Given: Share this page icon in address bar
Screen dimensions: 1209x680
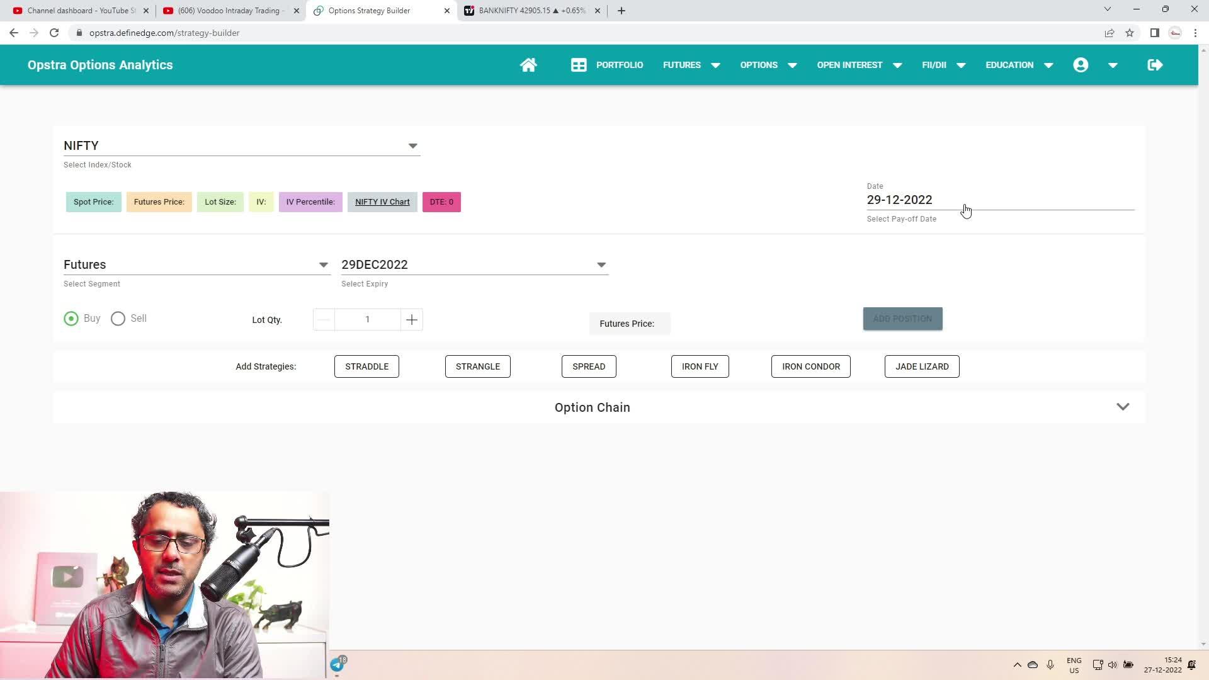Looking at the screenshot, I should click(x=1110, y=33).
